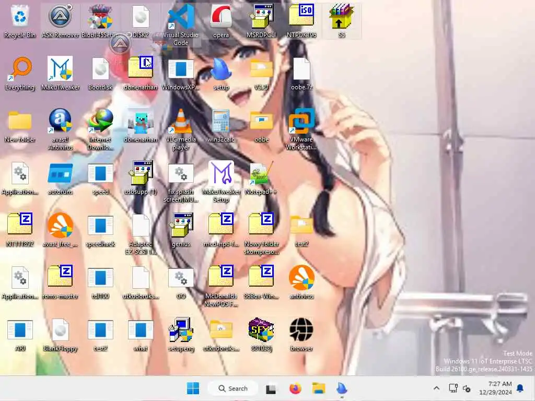This screenshot has height=401, width=535.
Task: Select the MSRDPCLI installer icon
Action: [x=261, y=21]
